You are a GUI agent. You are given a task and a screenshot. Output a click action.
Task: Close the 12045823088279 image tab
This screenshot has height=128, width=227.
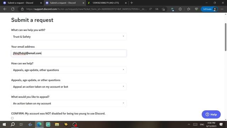(126, 3)
